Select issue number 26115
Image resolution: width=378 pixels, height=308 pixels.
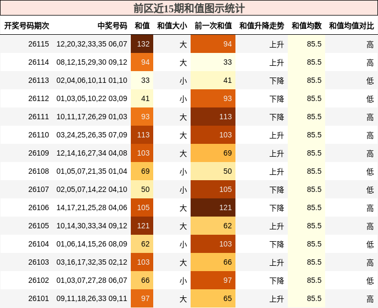tap(38, 44)
